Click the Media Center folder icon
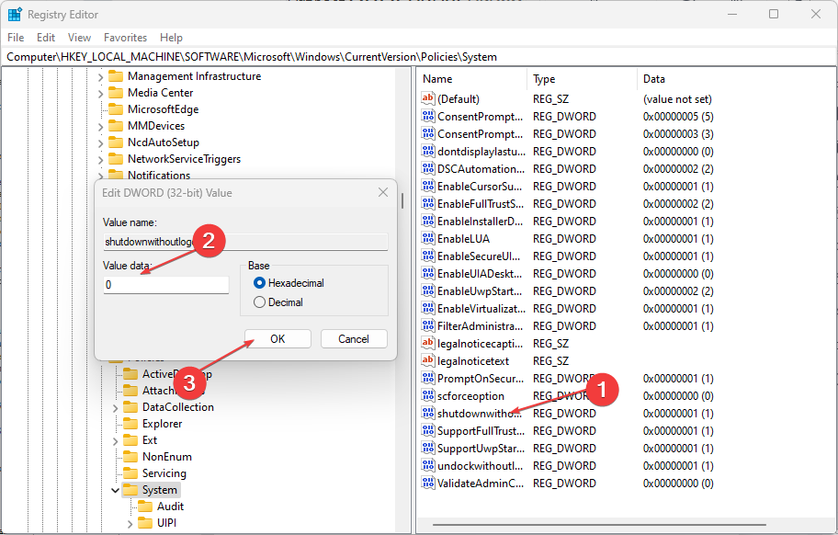838x535 pixels. point(116,93)
